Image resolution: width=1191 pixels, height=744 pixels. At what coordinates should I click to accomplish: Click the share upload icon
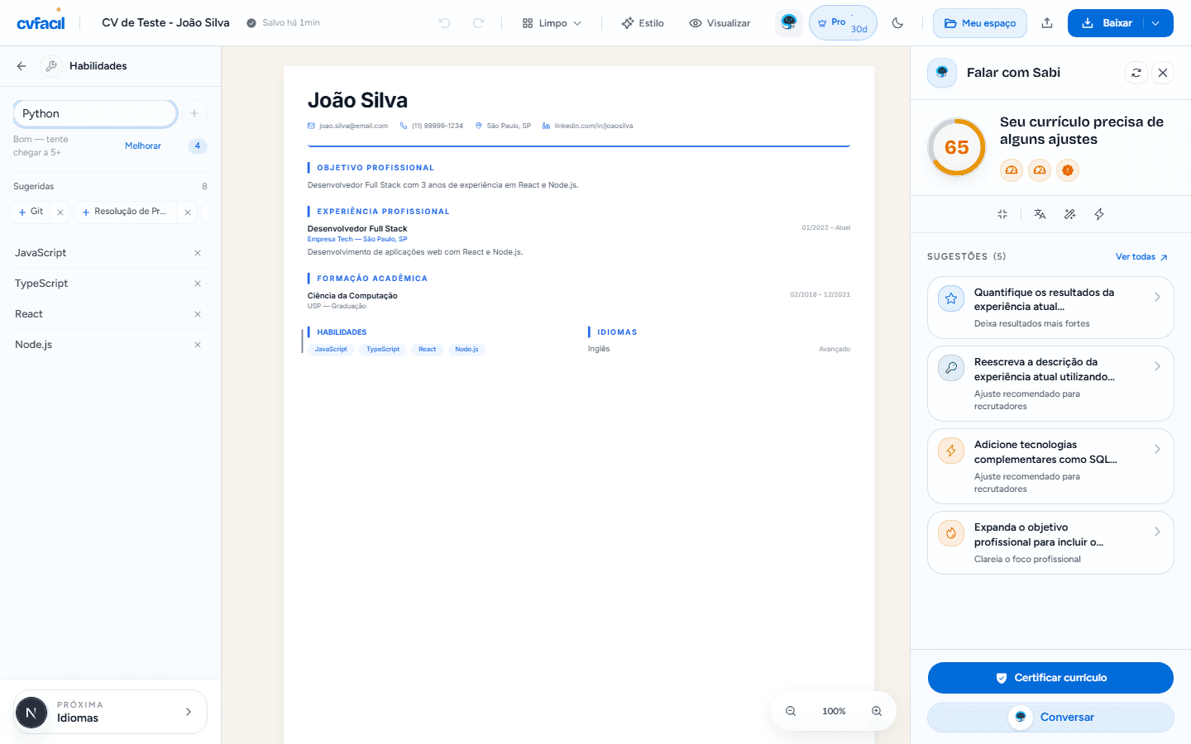[x=1047, y=23]
